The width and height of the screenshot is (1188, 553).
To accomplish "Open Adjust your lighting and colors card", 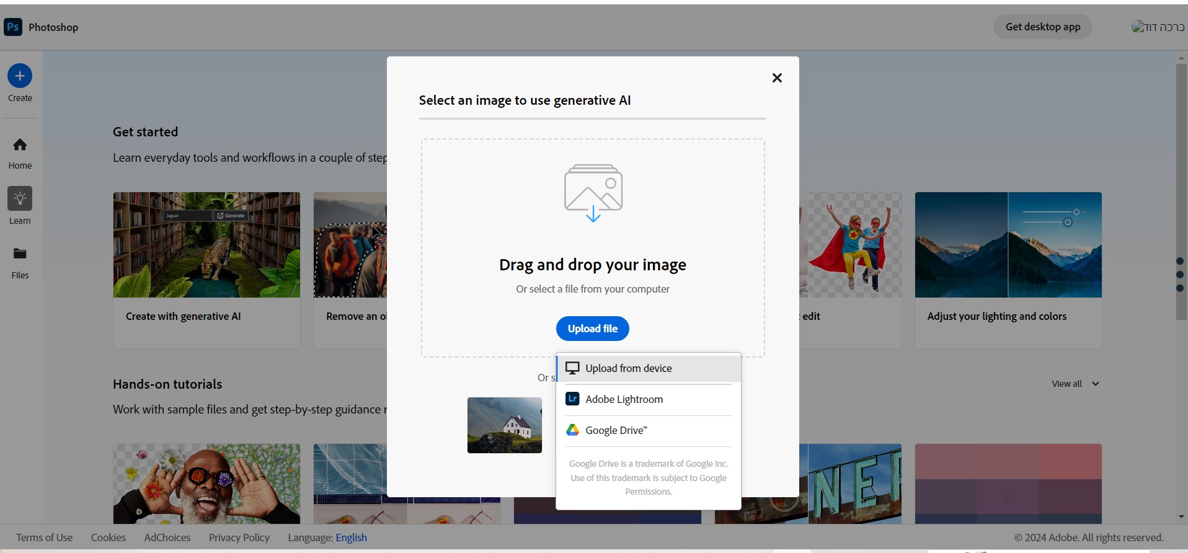I will [1008, 270].
